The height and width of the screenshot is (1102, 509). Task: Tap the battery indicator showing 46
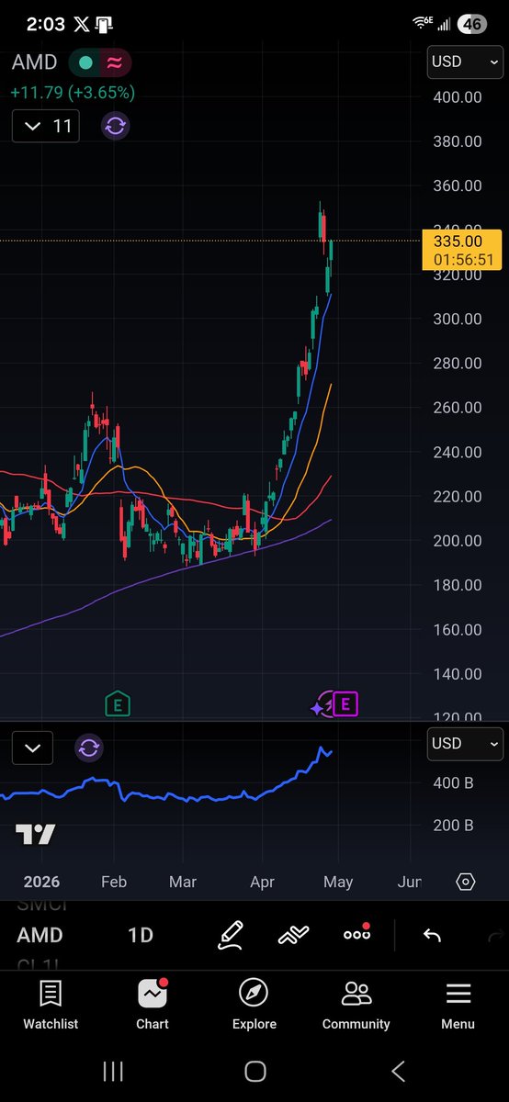point(473,25)
